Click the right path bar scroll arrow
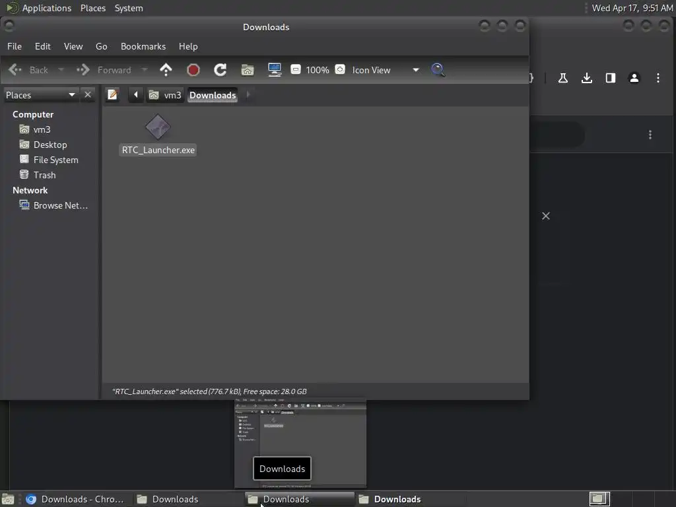Screen dimensions: 676x507 coord(248,94)
